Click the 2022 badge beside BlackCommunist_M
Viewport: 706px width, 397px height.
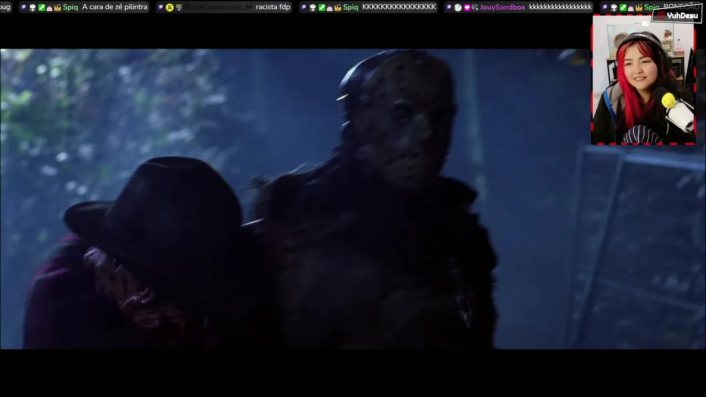click(179, 7)
